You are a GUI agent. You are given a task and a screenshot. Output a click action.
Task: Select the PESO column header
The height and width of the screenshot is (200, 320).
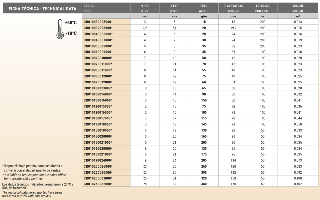coord(204,6)
